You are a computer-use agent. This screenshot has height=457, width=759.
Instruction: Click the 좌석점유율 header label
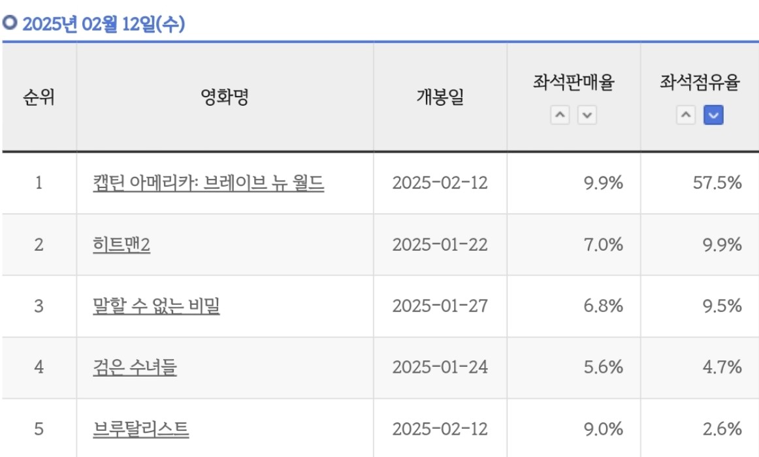click(700, 83)
